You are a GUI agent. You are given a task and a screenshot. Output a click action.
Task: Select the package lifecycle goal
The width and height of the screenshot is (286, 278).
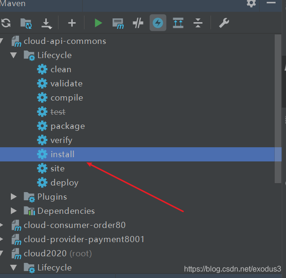click(67, 126)
